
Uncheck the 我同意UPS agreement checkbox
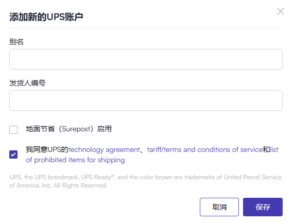coord(13,155)
